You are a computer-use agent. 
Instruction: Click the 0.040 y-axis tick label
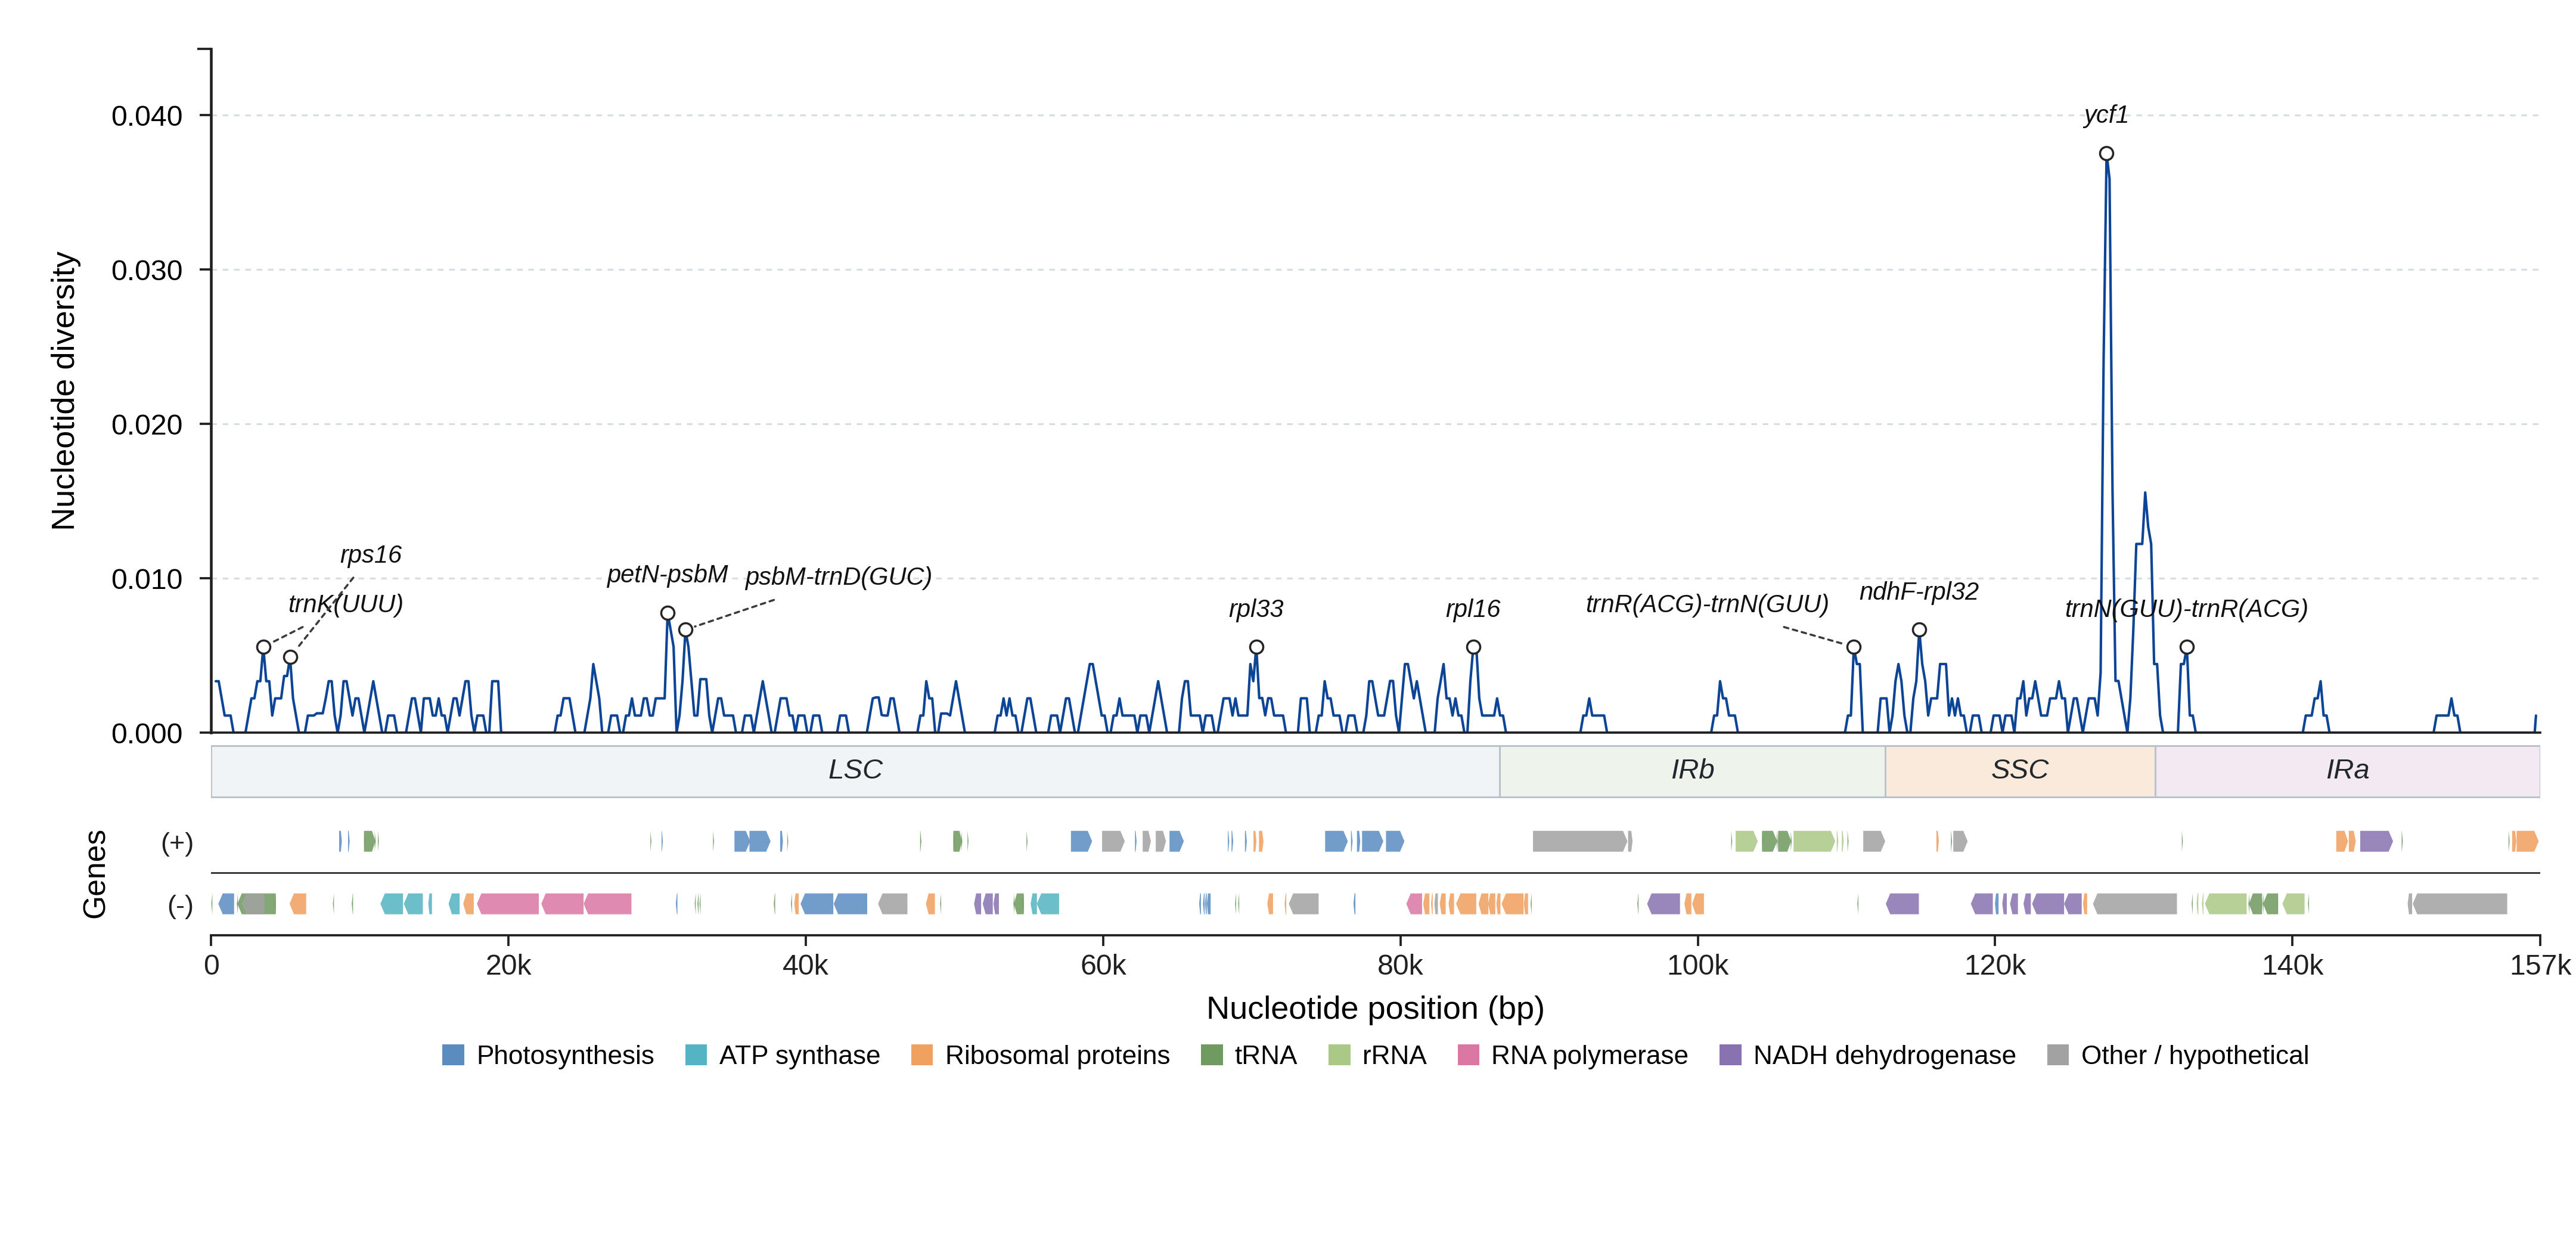coord(147,116)
